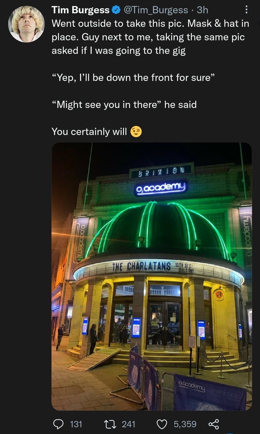260x434 pixels.
Task: Open the Tim Burgess display name
Action: point(81,10)
